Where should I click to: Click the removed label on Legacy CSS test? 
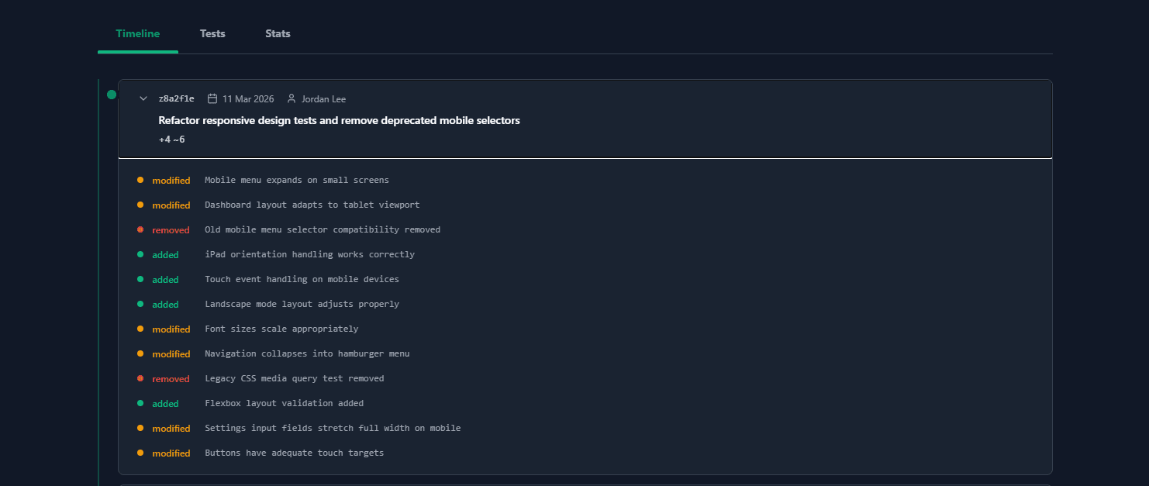(x=171, y=378)
